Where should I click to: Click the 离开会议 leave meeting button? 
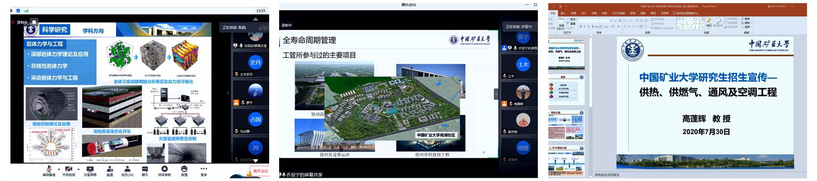point(260,171)
